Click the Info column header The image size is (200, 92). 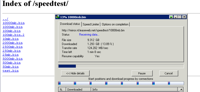click(x=134, y=90)
